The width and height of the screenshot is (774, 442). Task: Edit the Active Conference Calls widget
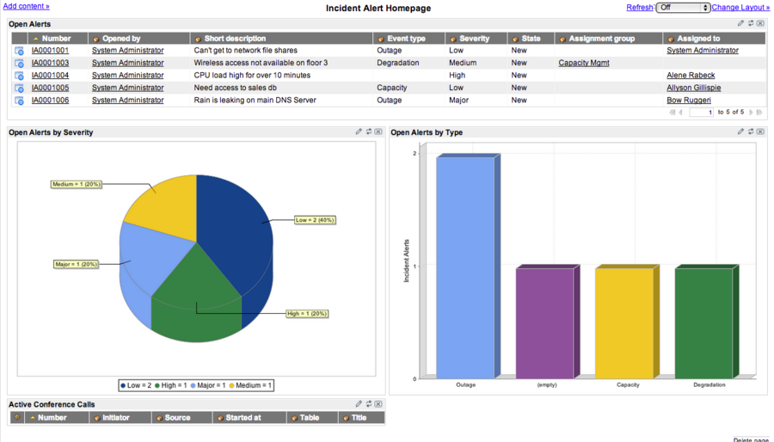(x=359, y=404)
